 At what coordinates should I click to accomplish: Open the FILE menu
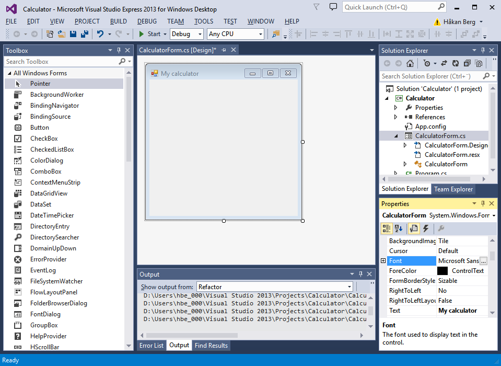(11, 21)
